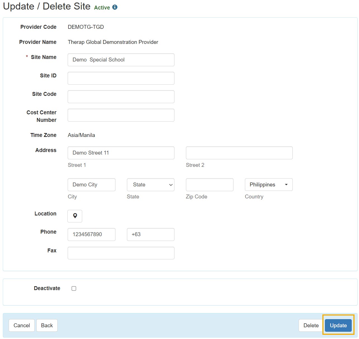359x339 pixels.
Task: Click the Fax input field
Action: [x=121, y=253]
